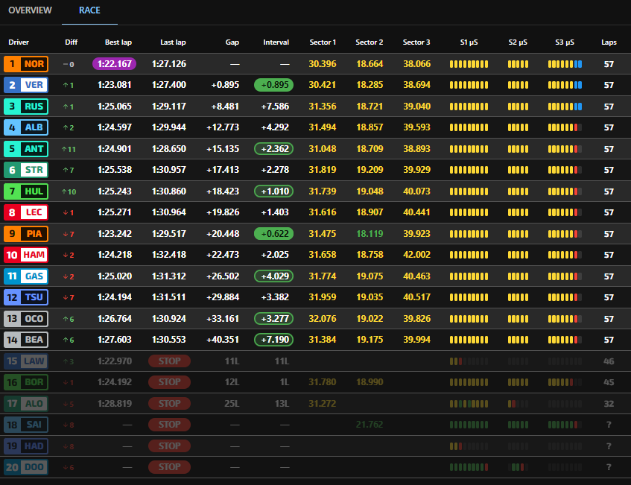Click the up 11 position change for ANT
The width and height of the screenshot is (631, 485).
69,149
